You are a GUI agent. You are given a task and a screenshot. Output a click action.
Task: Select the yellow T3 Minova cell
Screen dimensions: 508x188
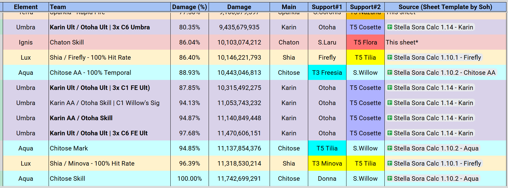click(x=327, y=163)
